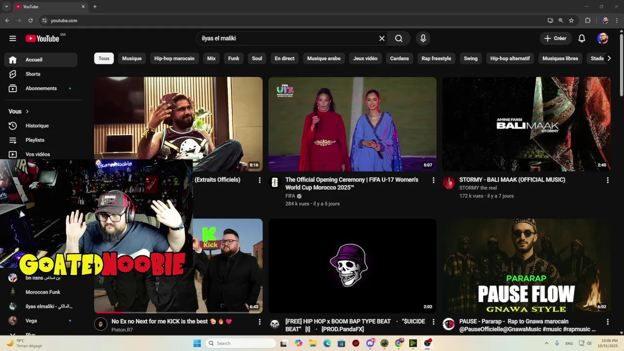Image resolution: width=624 pixels, height=351 pixels.
Task: Open the Piston.R7 channel avatar
Action: 100,324
